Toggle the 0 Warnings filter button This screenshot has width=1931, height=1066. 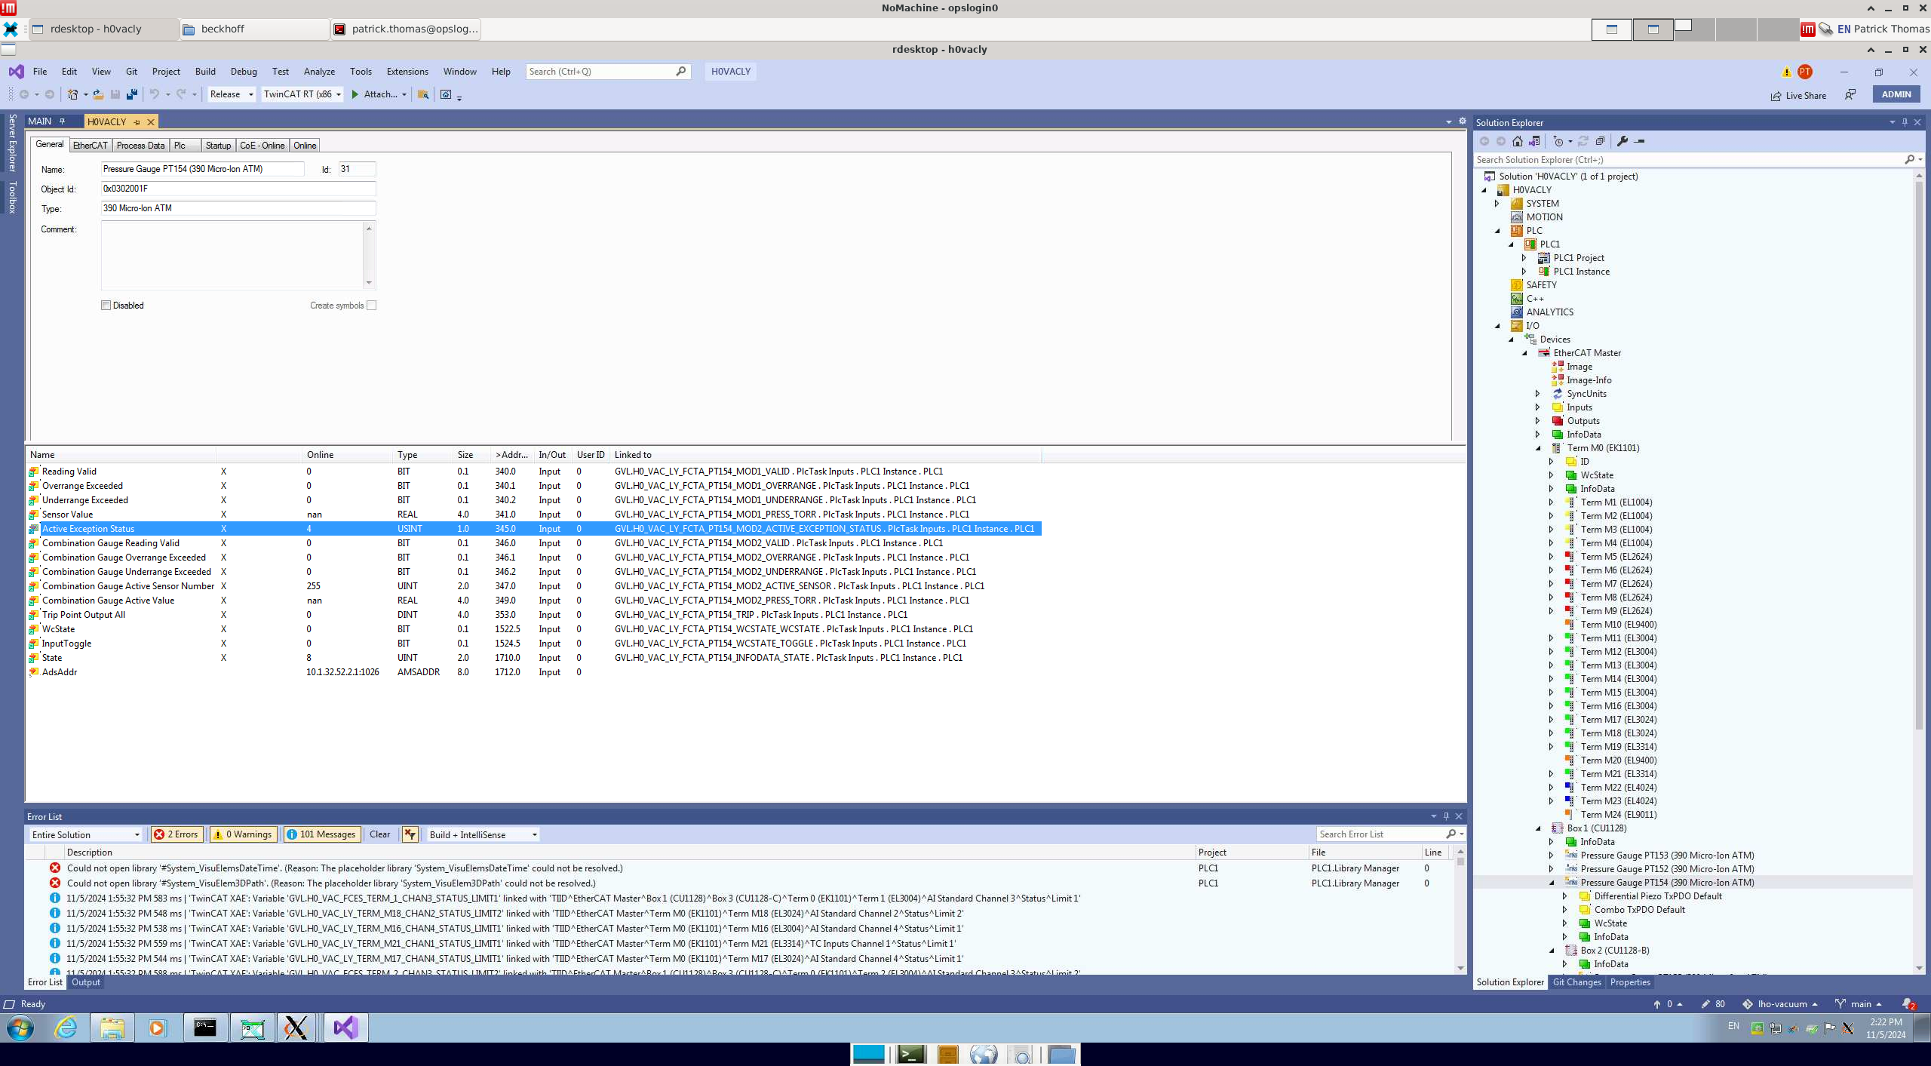pyautogui.click(x=243, y=834)
